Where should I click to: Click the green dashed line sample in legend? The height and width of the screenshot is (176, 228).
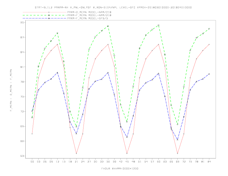click(x=45, y=15)
